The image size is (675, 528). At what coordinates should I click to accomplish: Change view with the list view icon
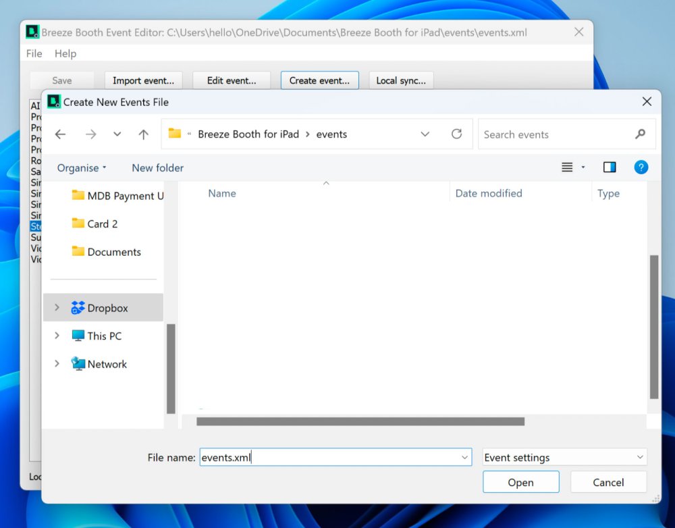pyautogui.click(x=567, y=167)
